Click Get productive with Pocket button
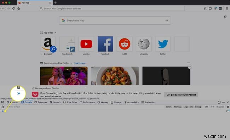 click(x=181, y=95)
